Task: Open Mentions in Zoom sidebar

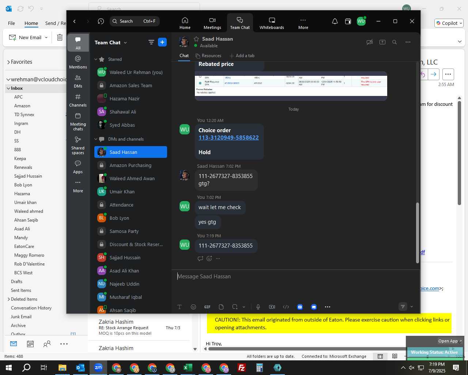Action: click(x=78, y=62)
